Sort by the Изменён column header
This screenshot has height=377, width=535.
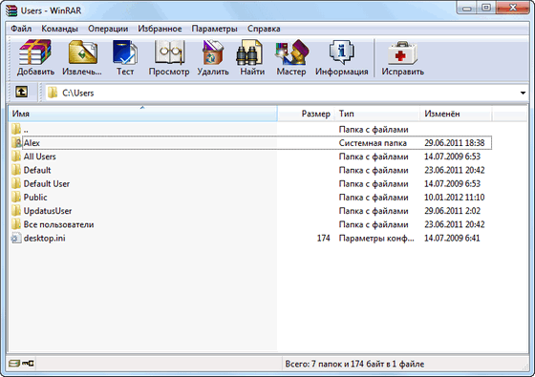456,114
